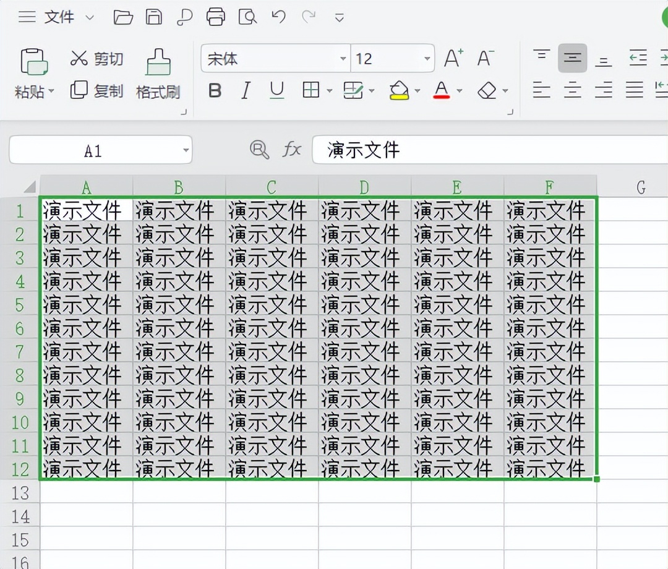Enable center vertical alignment
The height and width of the screenshot is (569, 668).
coord(572,58)
